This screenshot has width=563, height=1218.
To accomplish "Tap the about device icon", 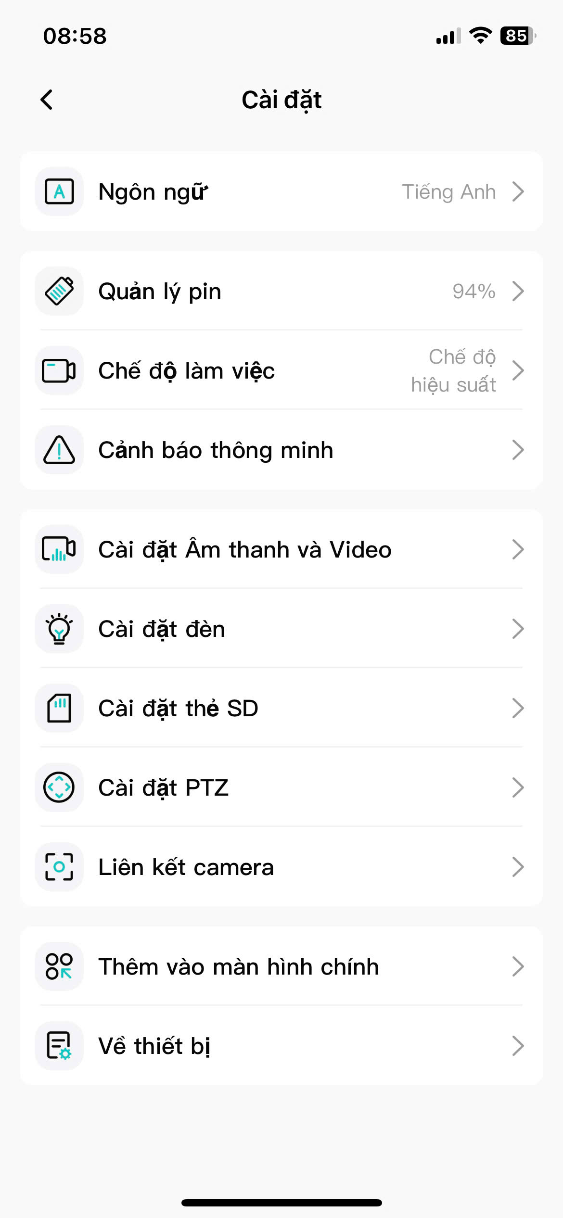I will 59,1046.
